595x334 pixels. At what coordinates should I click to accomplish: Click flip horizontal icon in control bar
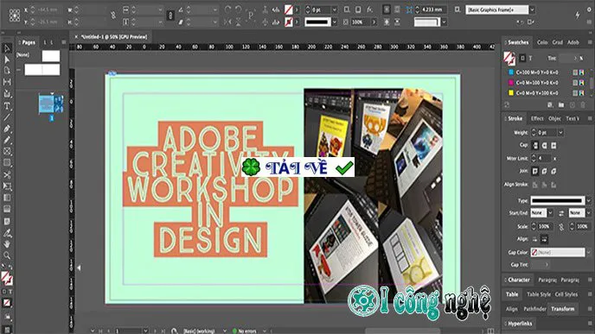pyautogui.click(x=227, y=22)
